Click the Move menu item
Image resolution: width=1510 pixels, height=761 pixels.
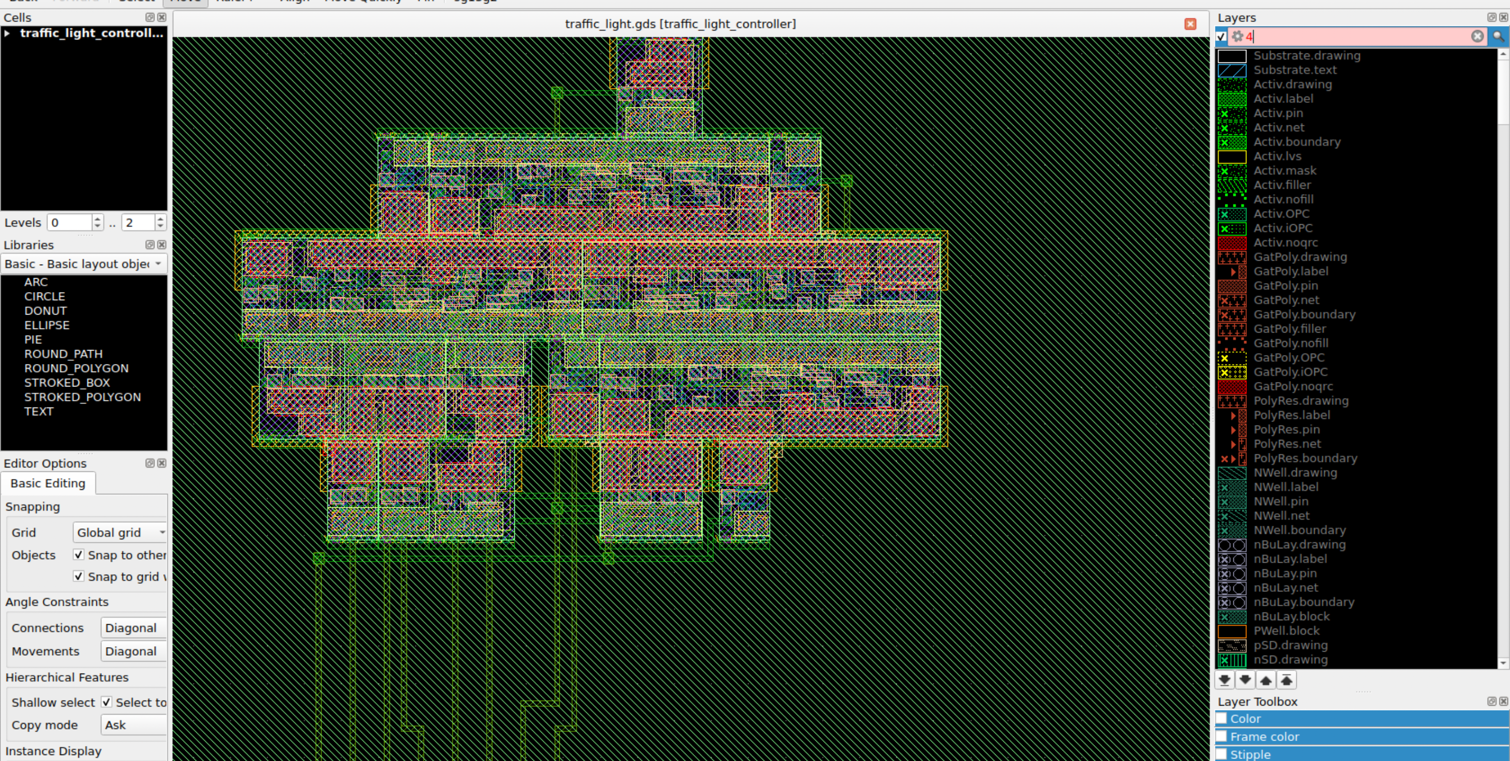coord(185,1)
